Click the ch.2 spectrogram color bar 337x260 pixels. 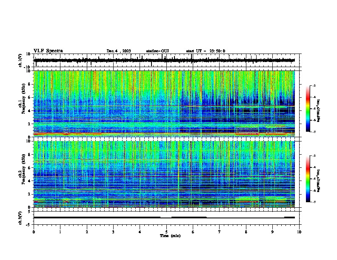(x=308, y=179)
